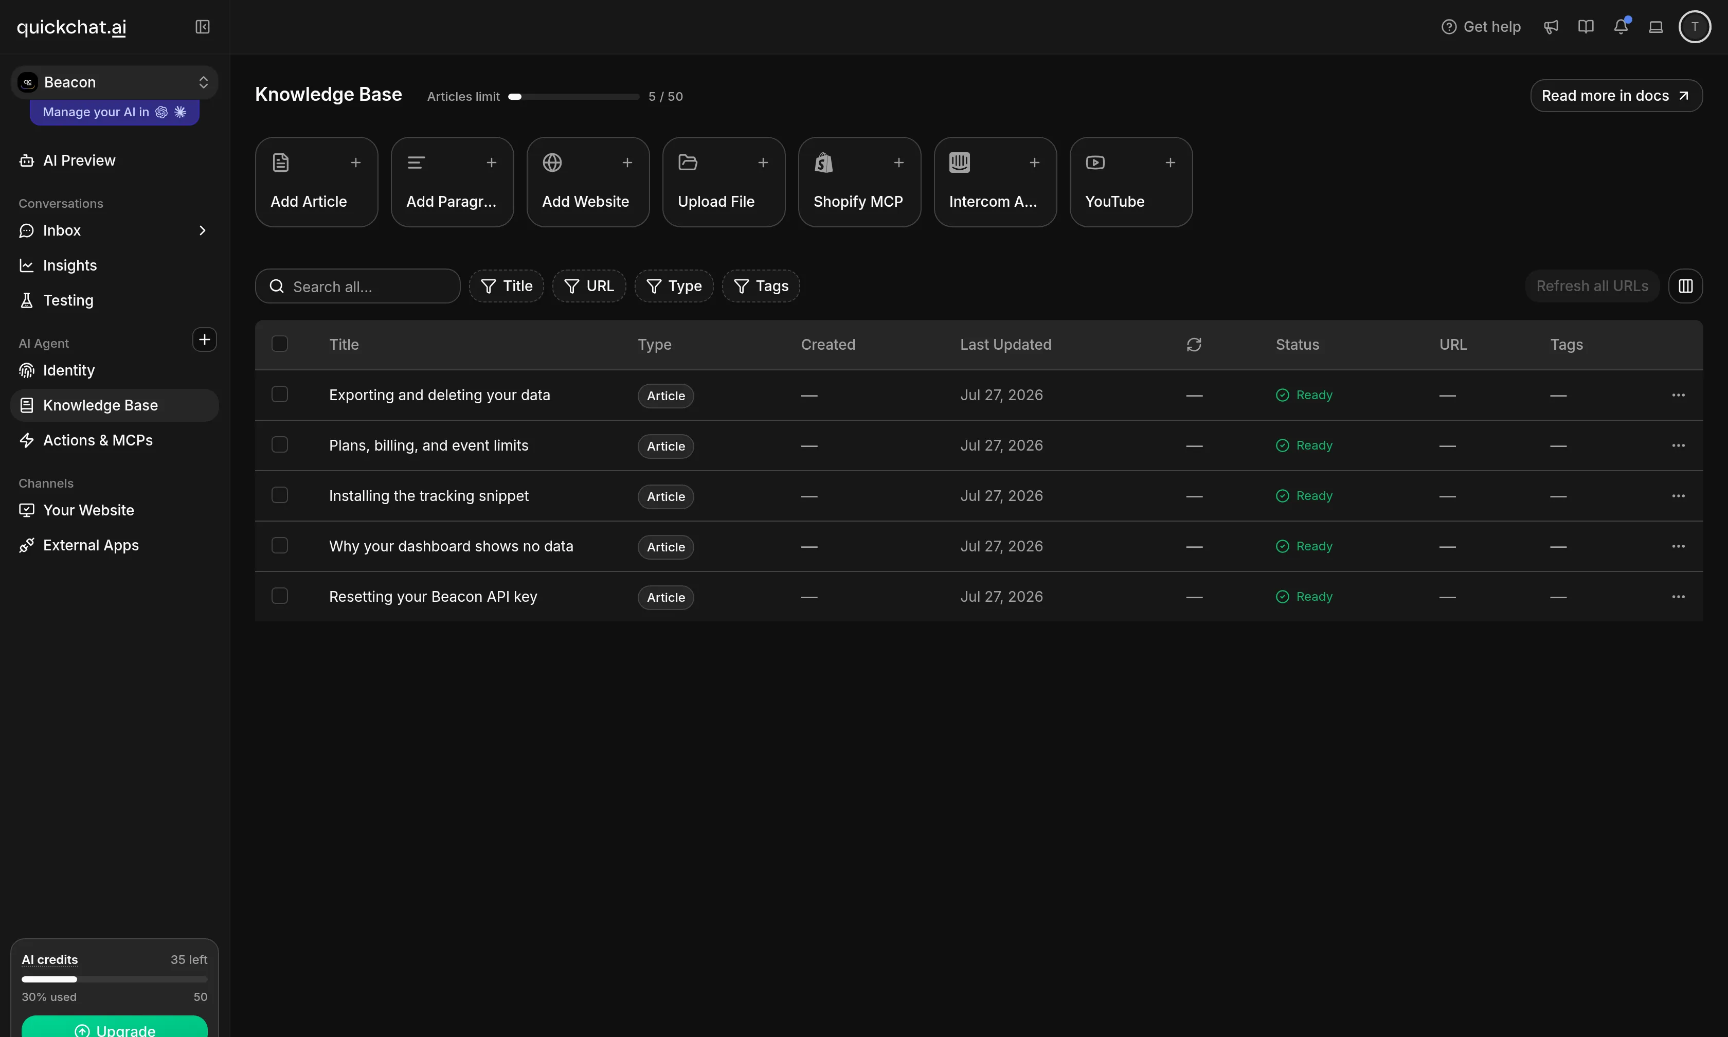Collapse the sidebar with the panel icon
The height and width of the screenshot is (1037, 1728).
(203, 27)
